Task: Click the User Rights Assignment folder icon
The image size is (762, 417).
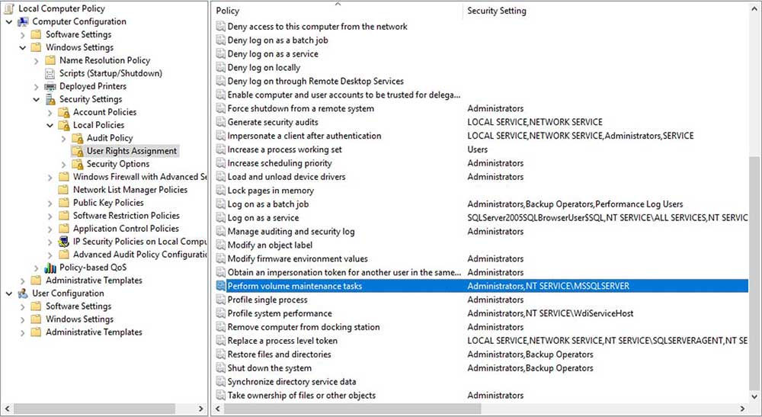Action: point(77,151)
